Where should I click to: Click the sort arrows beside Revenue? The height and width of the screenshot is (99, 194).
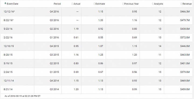pos(181,4)
